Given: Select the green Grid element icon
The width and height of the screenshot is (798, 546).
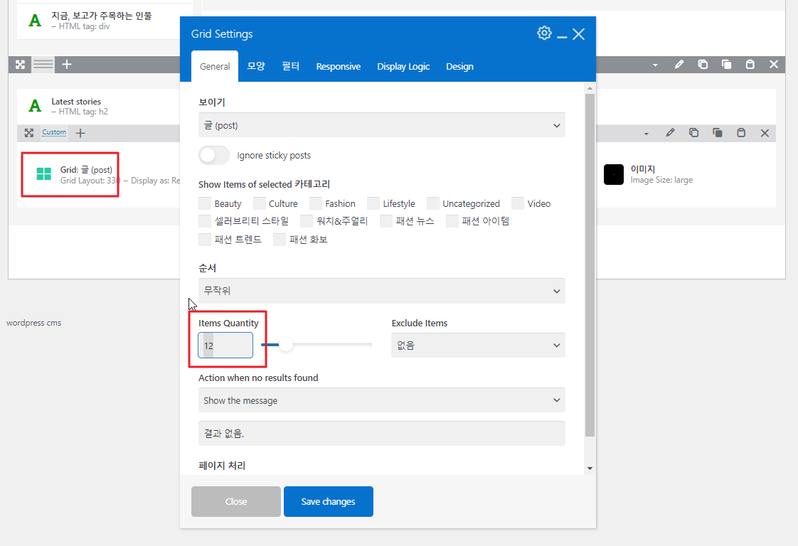Looking at the screenshot, I should click(x=44, y=174).
